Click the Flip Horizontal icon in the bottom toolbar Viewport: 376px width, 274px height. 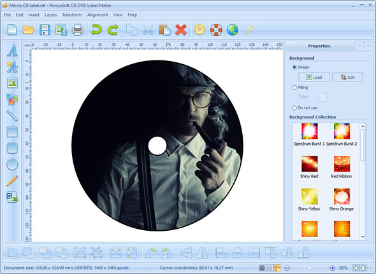[203, 252]
